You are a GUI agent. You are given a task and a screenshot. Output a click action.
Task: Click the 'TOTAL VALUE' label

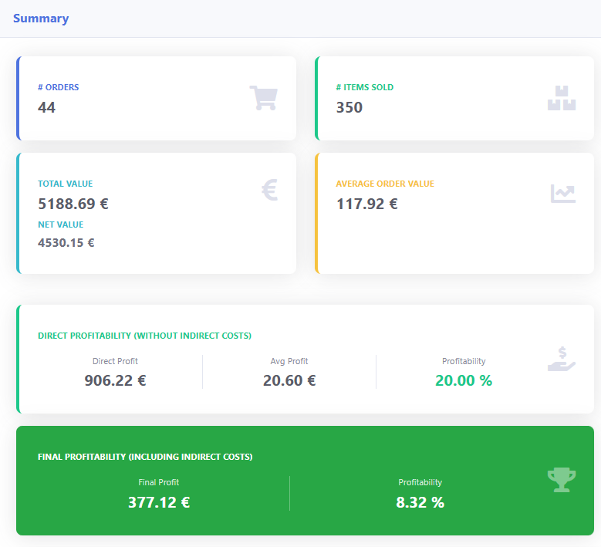point(65,184)
